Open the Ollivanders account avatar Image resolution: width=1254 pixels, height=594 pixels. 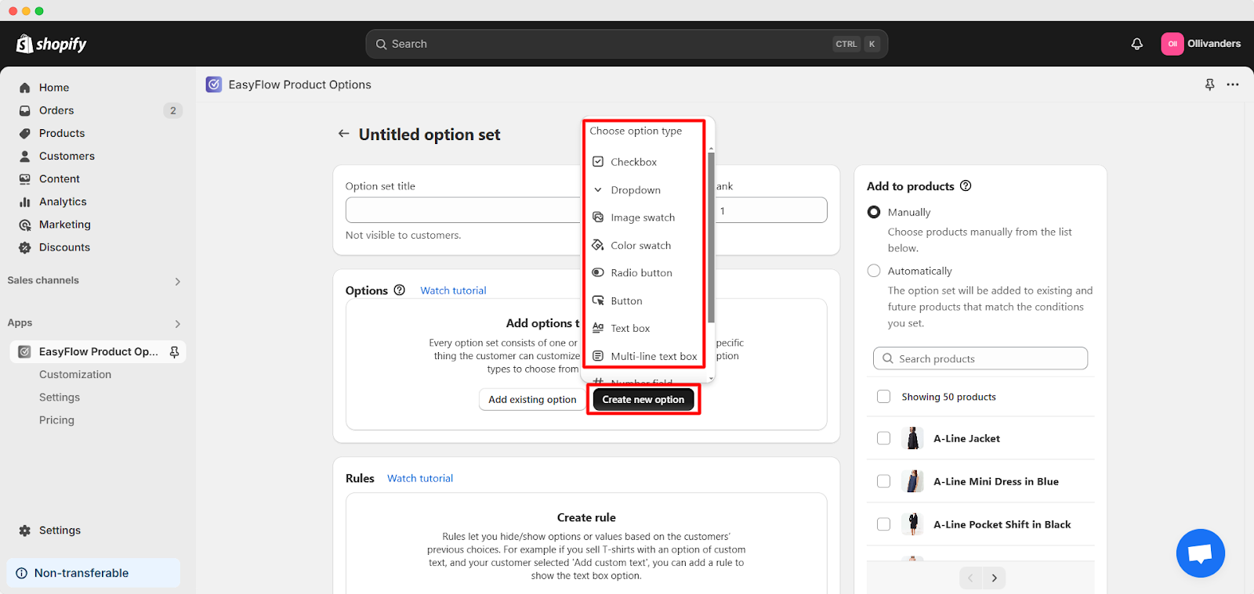pos(1172,44)
